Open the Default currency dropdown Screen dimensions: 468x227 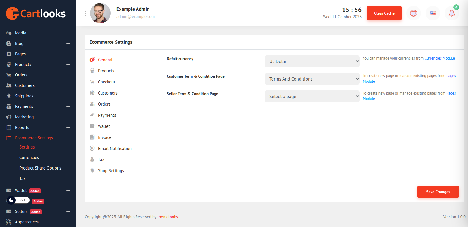point(312,61)
